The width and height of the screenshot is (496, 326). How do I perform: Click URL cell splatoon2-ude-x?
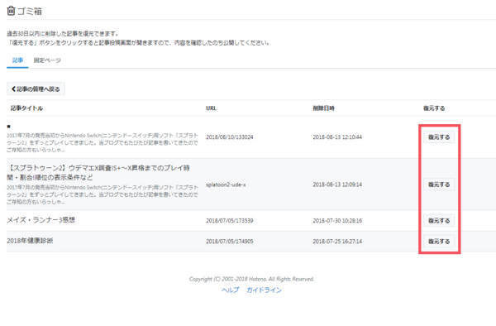coord(226,185)
